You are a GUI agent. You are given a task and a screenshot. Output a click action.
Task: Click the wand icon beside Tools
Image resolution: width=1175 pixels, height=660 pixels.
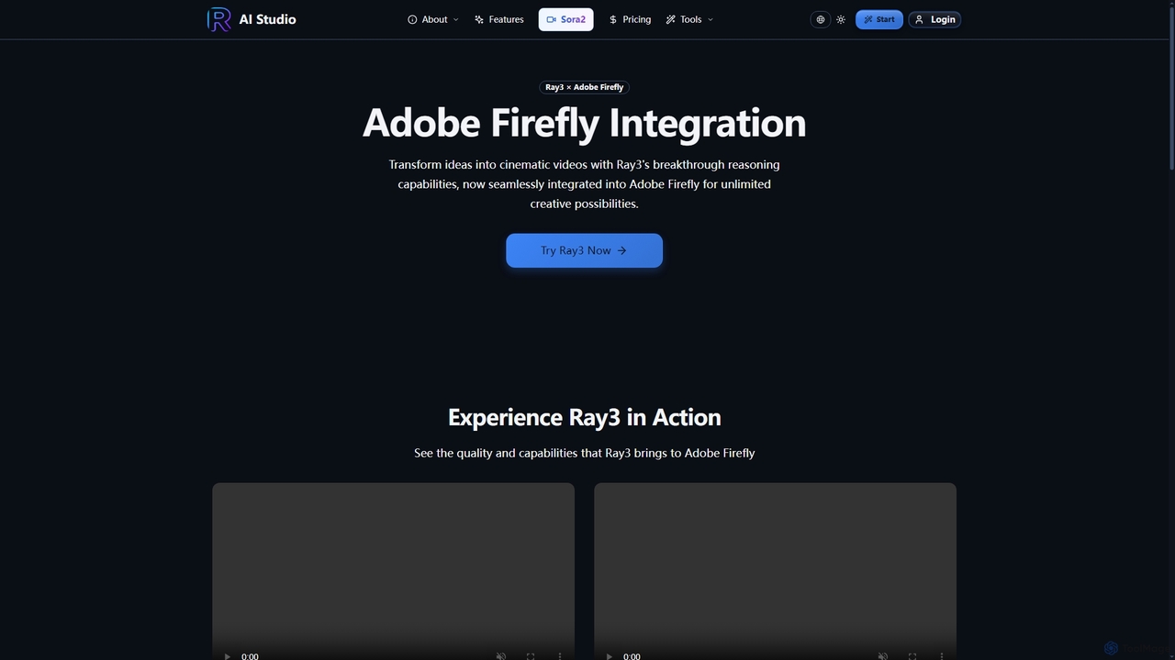tap(670, 19)
